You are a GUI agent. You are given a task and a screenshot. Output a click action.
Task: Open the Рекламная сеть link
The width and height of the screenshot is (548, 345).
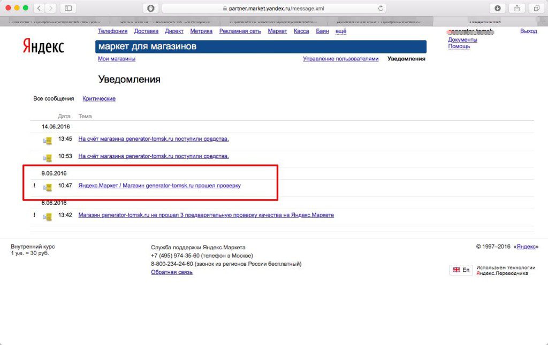coord(240,31)
